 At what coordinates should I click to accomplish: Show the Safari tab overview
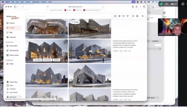(144, 7)
